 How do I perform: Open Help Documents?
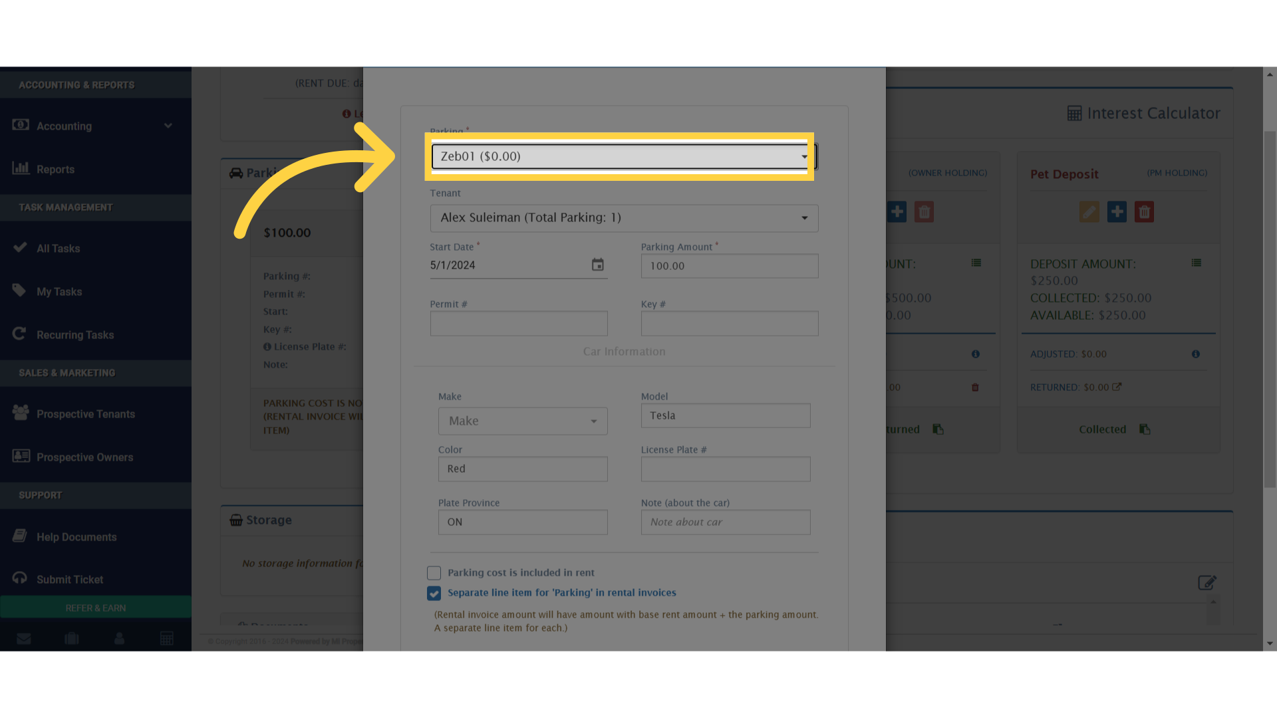click(x=96, y=537)
